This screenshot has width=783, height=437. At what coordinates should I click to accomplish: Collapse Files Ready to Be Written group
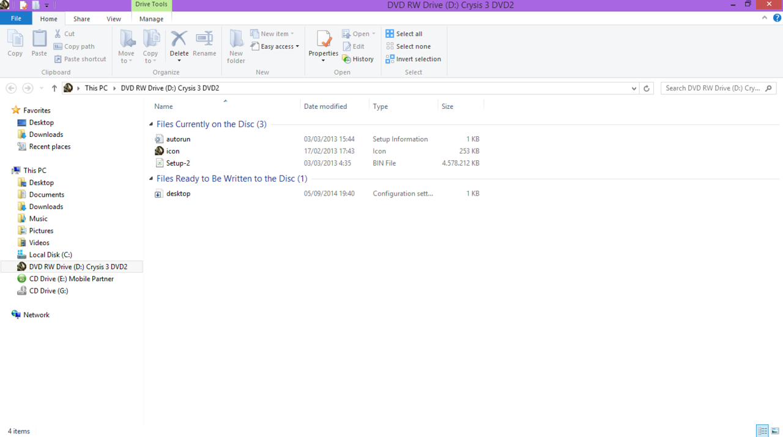151,179
